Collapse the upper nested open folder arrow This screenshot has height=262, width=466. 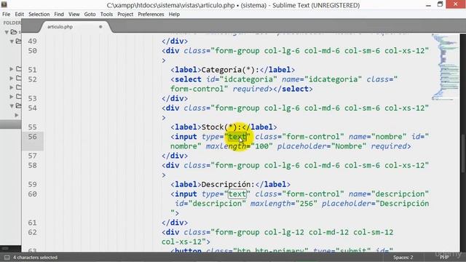pyautogui.click(x=12, y=41)
